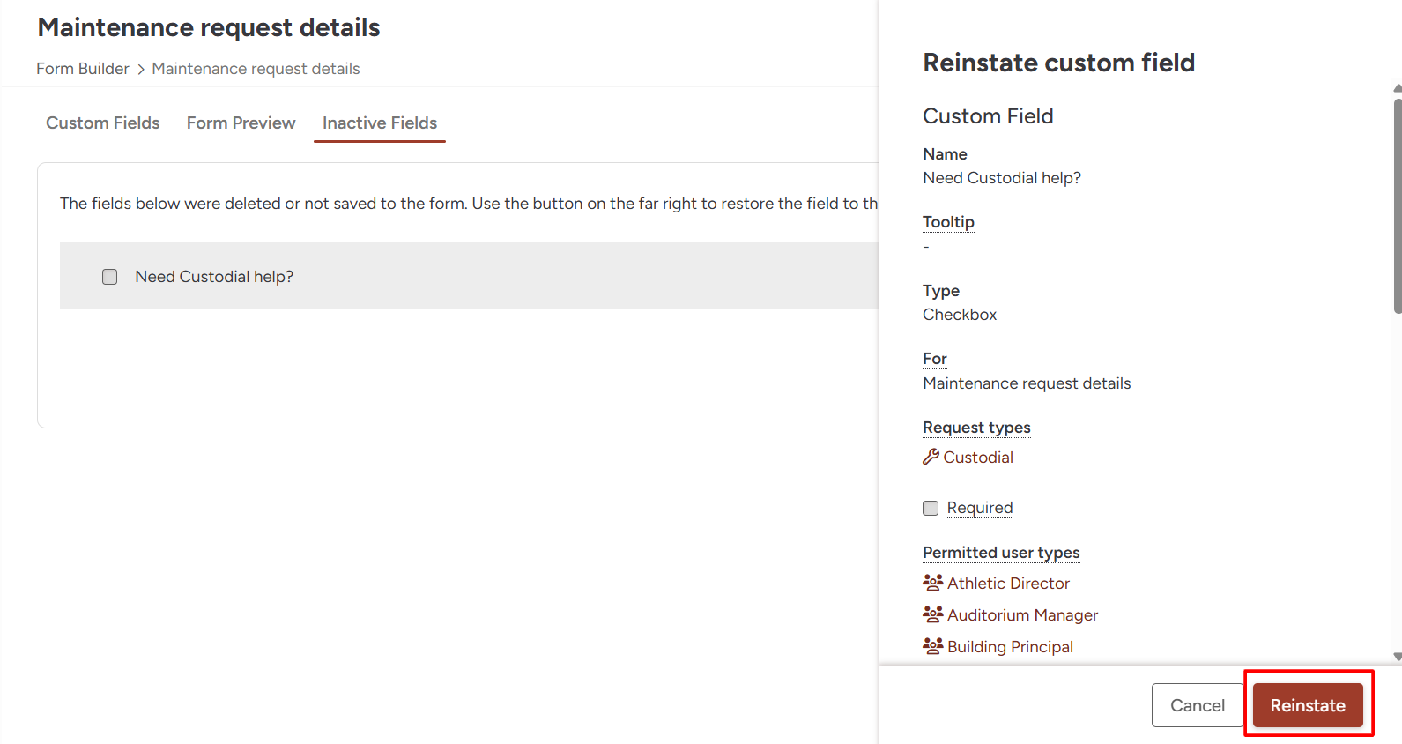Click the scrollbar down arrow

[1398, 657]
